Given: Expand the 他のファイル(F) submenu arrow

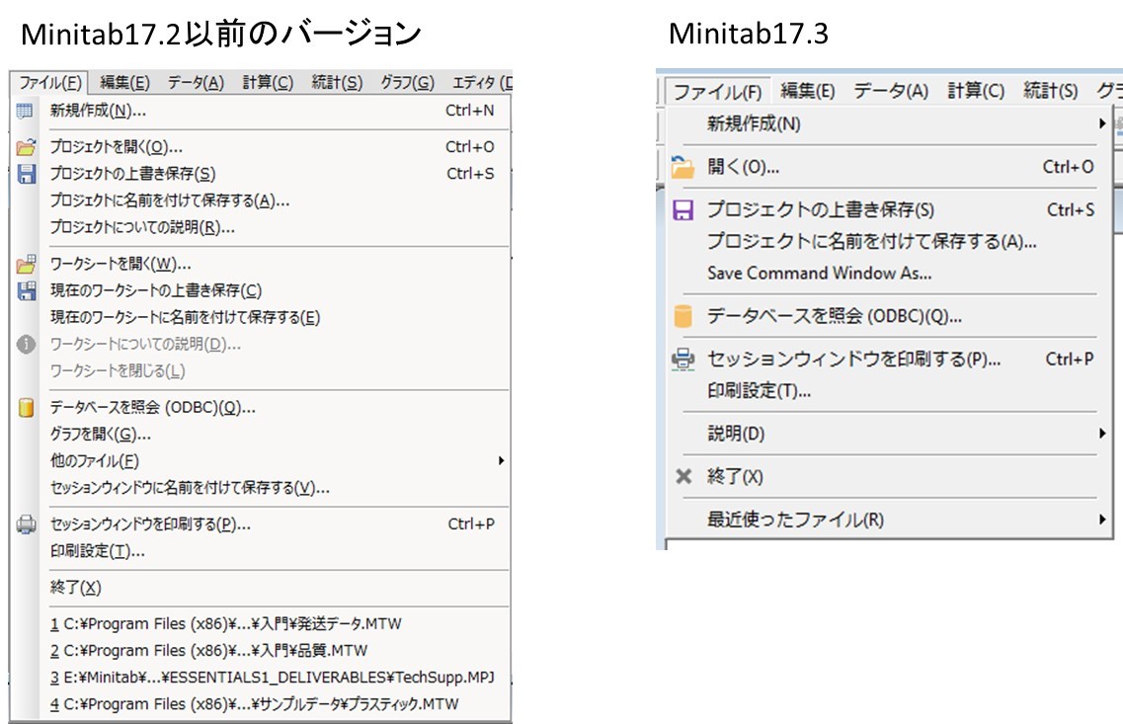Looking at the screenshot, I should tap(502, 461).
